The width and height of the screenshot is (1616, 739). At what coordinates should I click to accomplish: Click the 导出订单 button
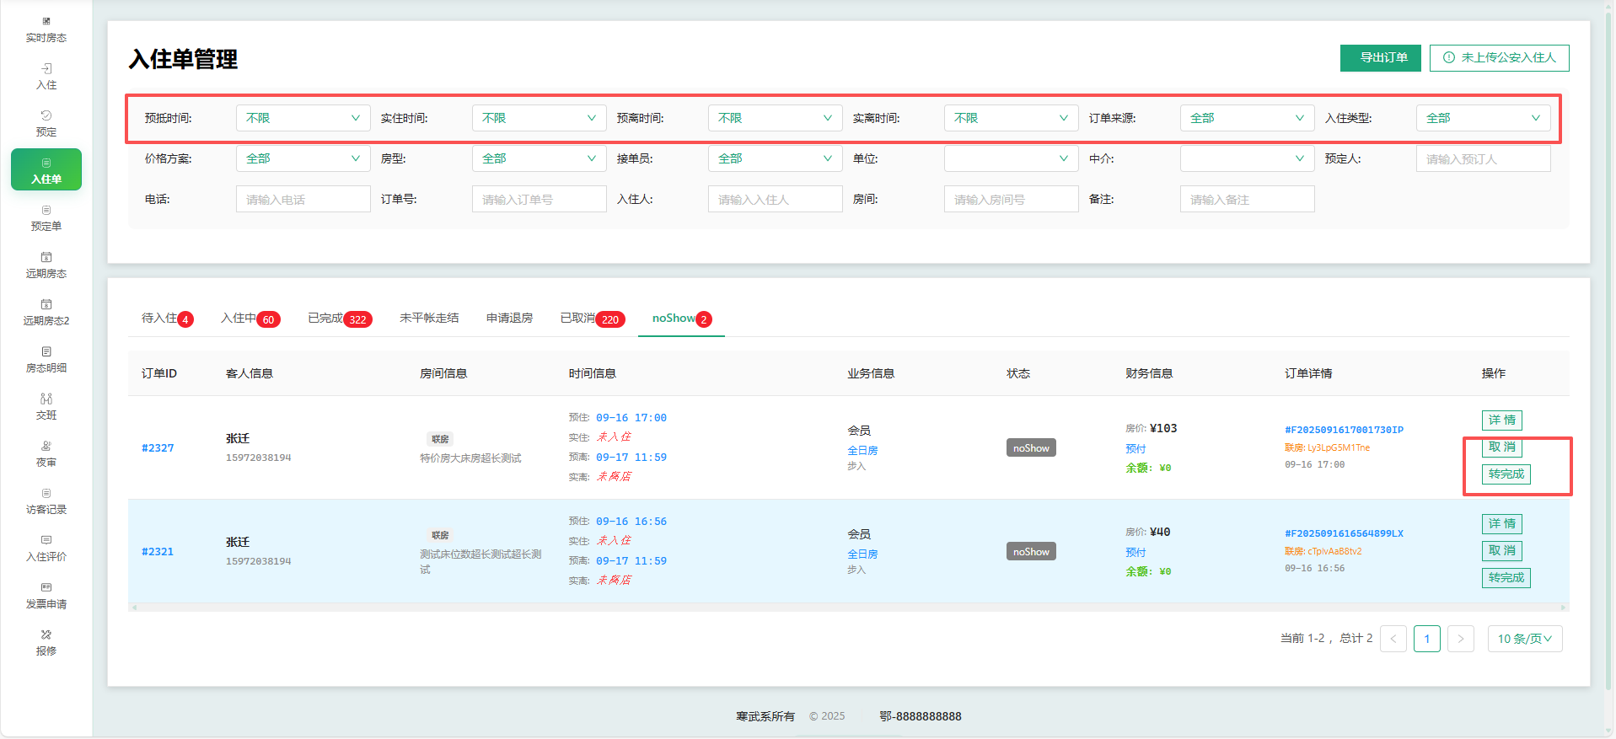[1380, 58]
